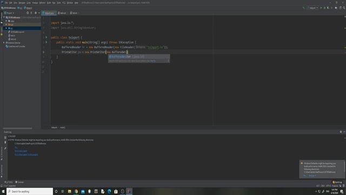This screenshot has width=346, height=195.
Task: Click the second link in Event Log message
Action: click(x=21, y=151)
